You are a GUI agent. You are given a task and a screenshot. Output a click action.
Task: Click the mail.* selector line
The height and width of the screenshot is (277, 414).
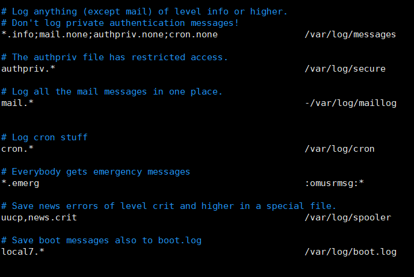coord(17,103)
